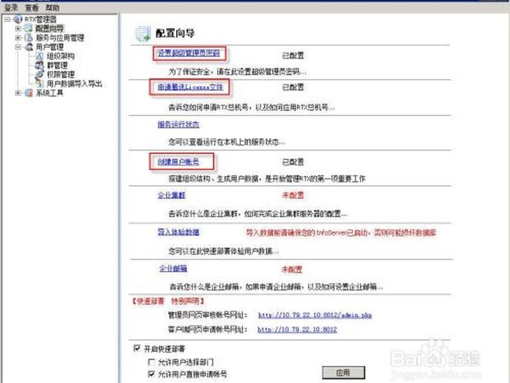The image size is (510, 383).
Task: Click the 用户数据导入导出 node icon
Action: click(x=40, y=84)
